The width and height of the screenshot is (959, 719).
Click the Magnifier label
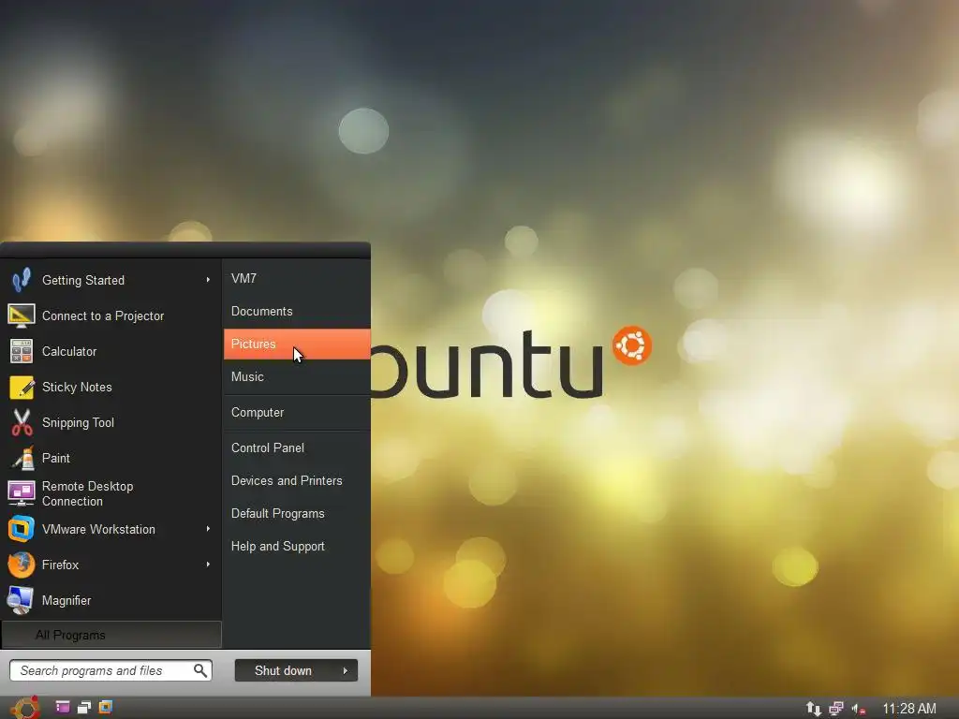tap(66, 600)
